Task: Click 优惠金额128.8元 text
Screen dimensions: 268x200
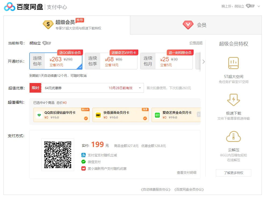Action: 154,146
